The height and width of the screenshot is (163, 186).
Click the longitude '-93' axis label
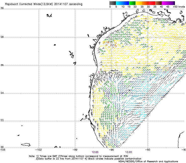(x=148, y=150)
